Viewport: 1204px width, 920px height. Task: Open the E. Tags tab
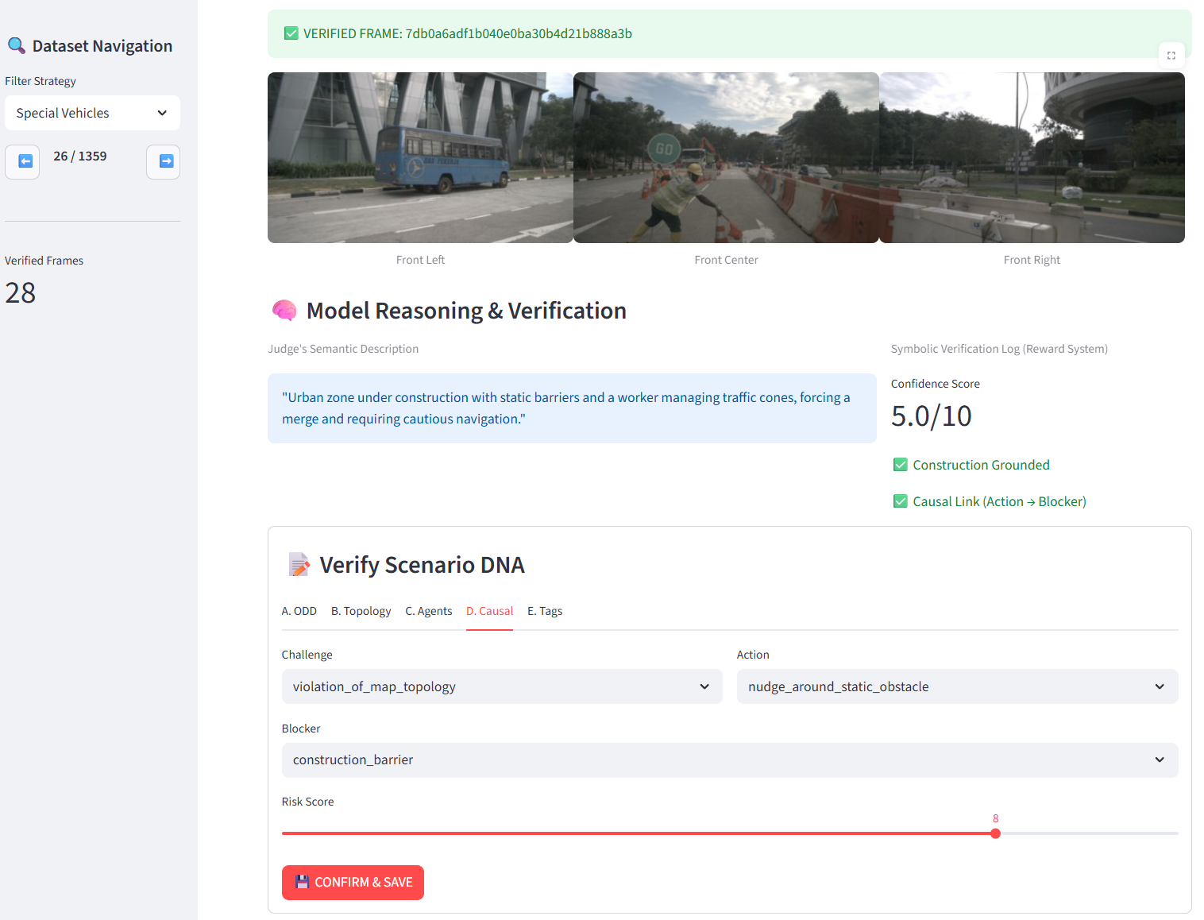[544, 611]
